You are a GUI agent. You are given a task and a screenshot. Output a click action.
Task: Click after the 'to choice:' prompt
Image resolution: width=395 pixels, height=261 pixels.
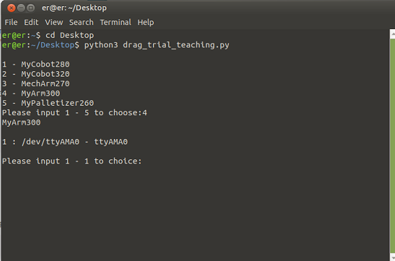(145, 161)
